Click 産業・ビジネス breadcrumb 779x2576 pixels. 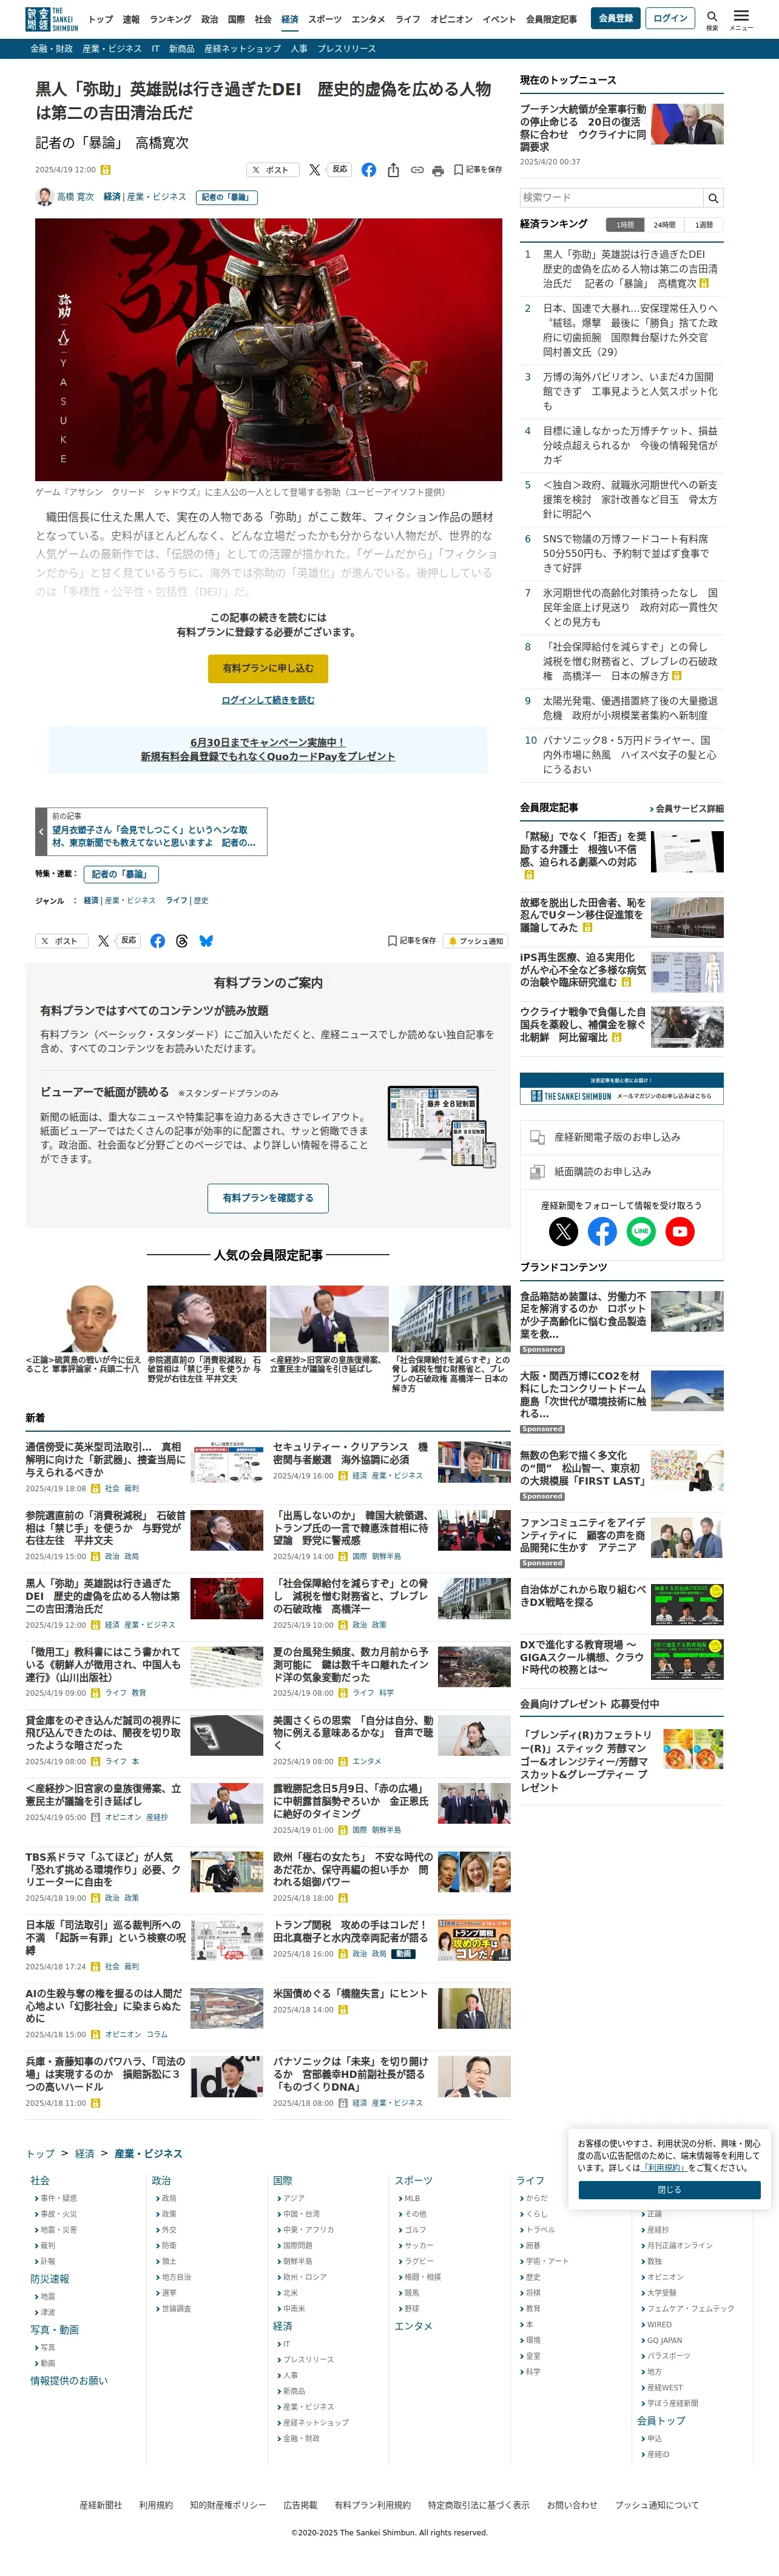[148, 2153]
